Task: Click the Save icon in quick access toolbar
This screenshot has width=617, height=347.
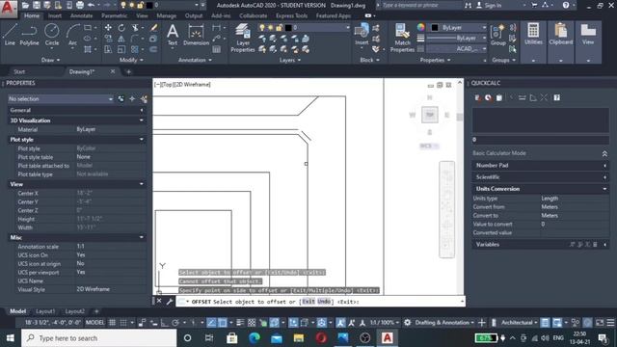Action: coord(37,5)
